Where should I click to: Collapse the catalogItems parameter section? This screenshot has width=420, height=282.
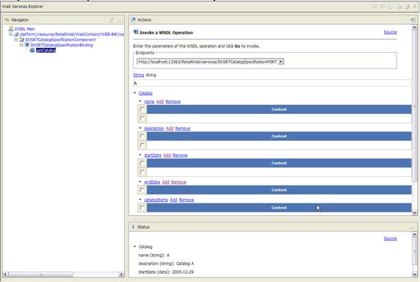click(140, 200)
